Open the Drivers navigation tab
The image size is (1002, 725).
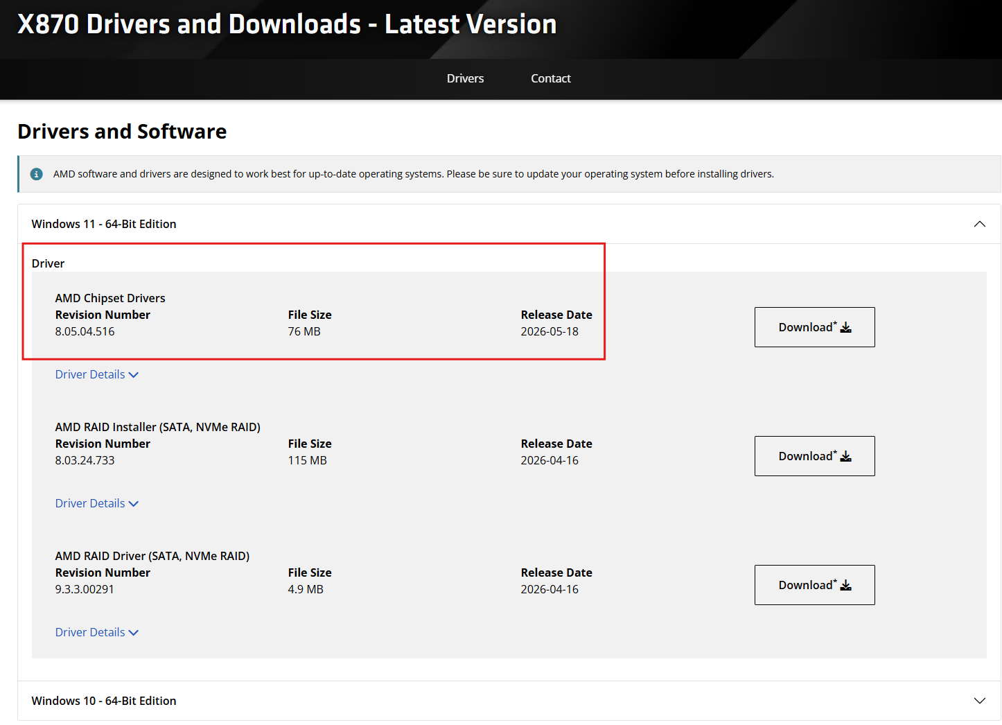click(x=465, y=78)
